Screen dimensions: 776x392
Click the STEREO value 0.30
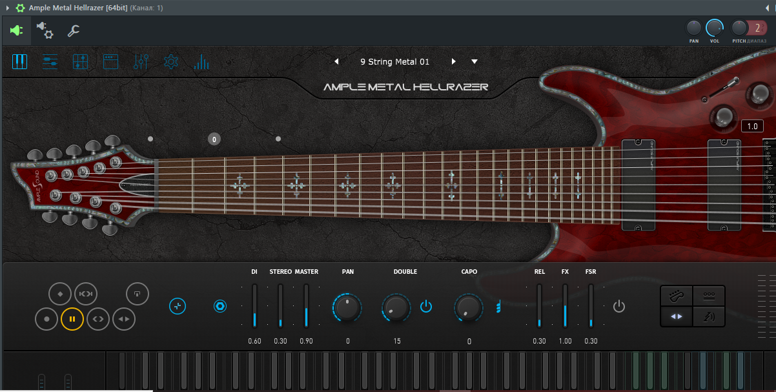click(x=280, y=341)
